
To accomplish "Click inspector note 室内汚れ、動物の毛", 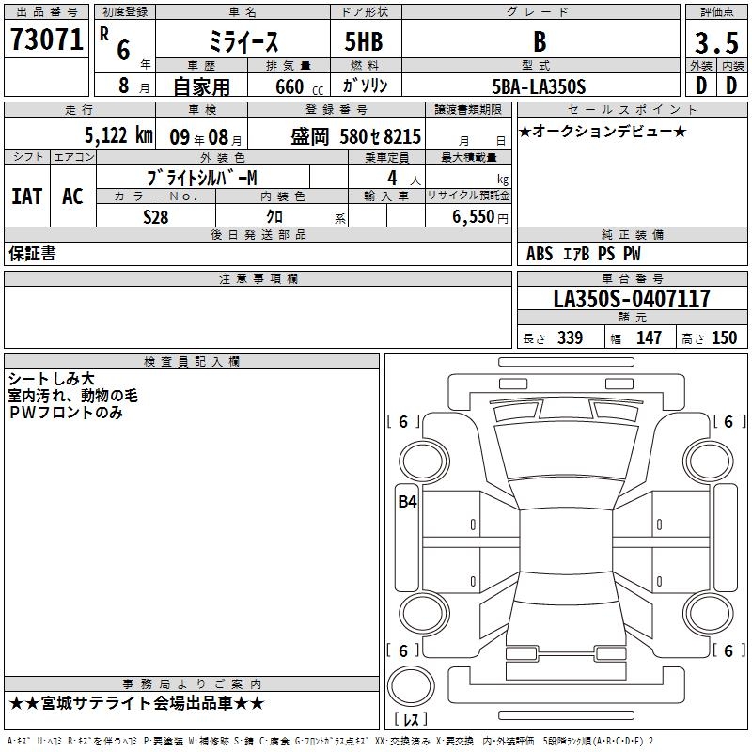I will (73, 396).
